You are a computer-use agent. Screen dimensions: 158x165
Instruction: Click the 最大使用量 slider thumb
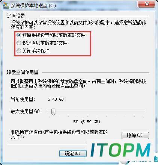(x=53, y=112)
